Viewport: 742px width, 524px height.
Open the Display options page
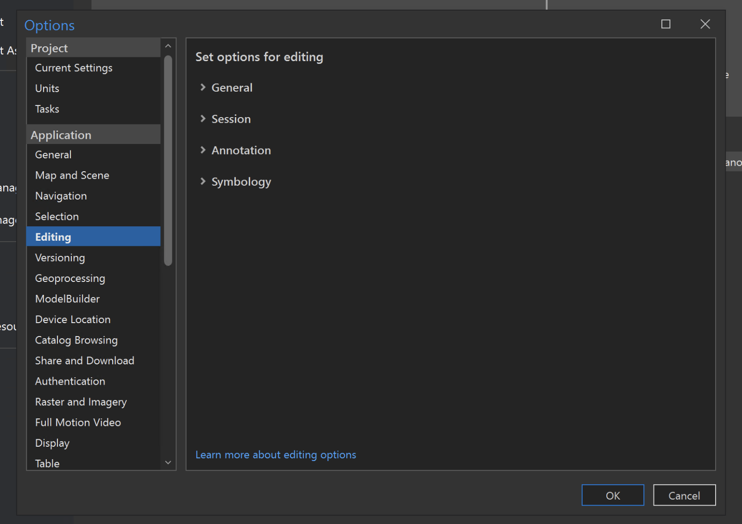(52, 443)
